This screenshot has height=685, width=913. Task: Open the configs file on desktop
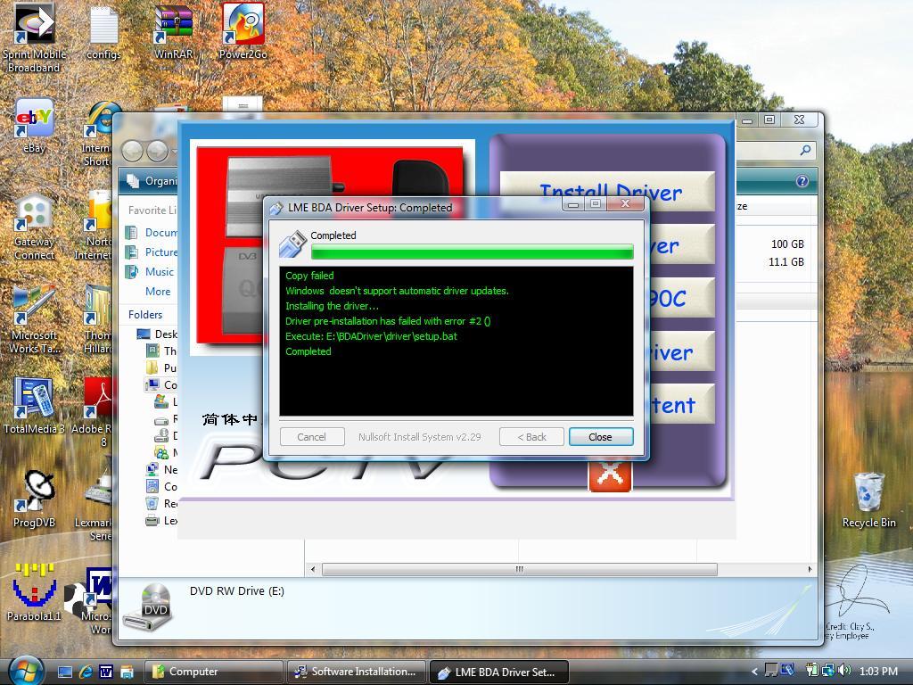coord(103,34)
